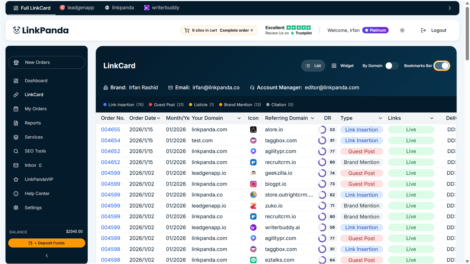Click the store.outrightcrm site icon
This screenshot has height=264, width=470.
pyautogui.click(x=253, y=195)
